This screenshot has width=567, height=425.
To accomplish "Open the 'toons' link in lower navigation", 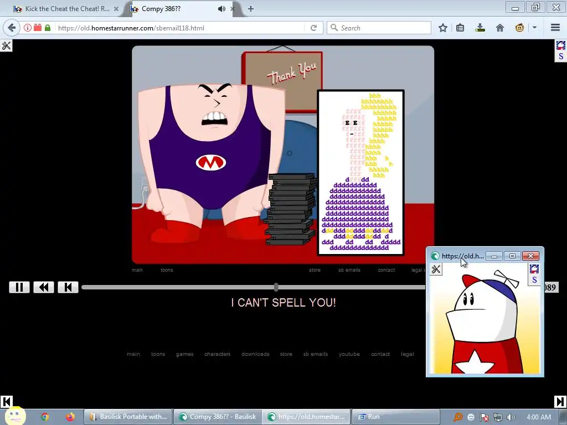I will click(158, 354).
